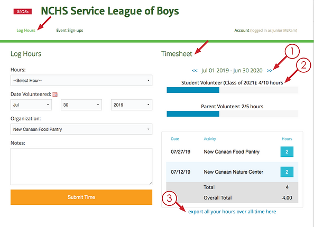The image size is (314, 227).
Task: Expand the Select Hour dropdown
Action: click(x=81, y=80)
